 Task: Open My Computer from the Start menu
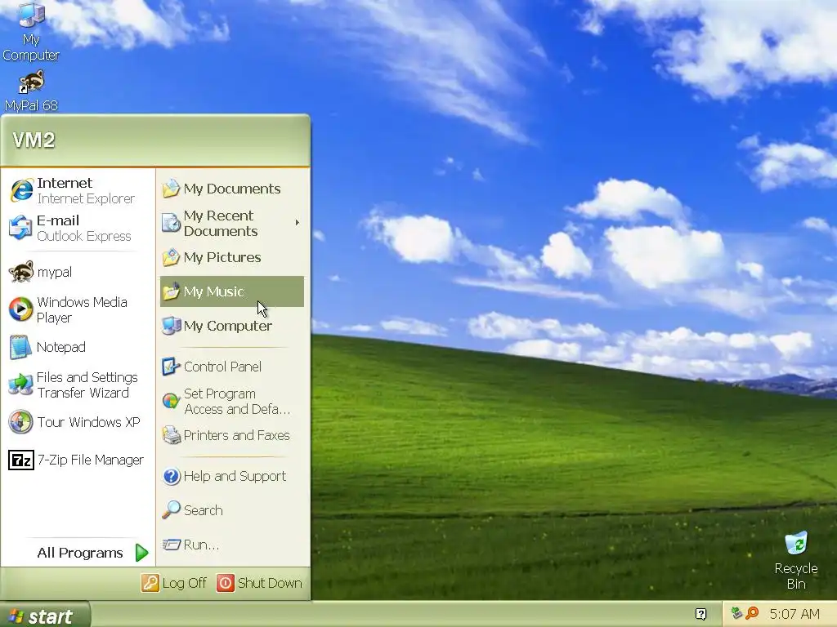pos(232,326)
